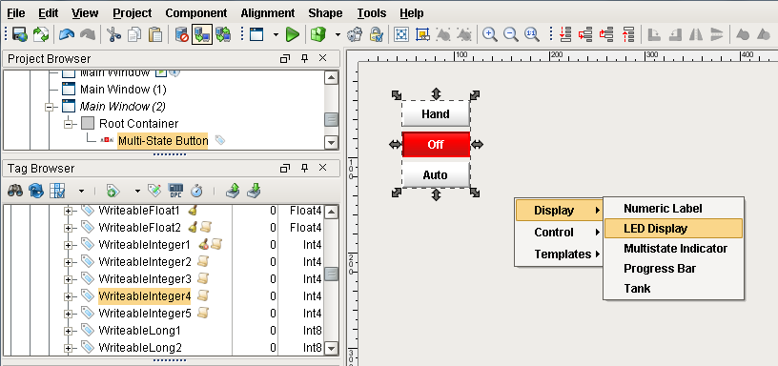Viewport: 778px width, 366px height.
Task: Select Root Container tree node
Action: pos(138,123)
